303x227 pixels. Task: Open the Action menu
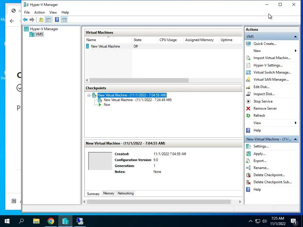39,12
